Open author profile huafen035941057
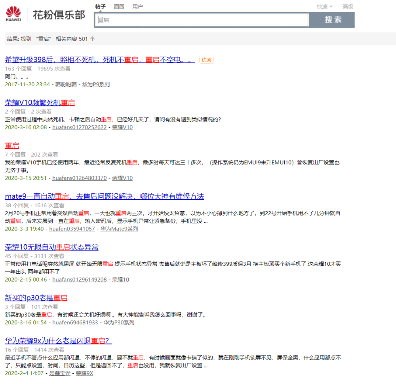Screen dimensions: 396x384 pos(72,229)
